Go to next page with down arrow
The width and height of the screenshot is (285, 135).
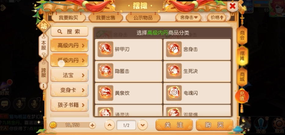click(x=142, y=125)
